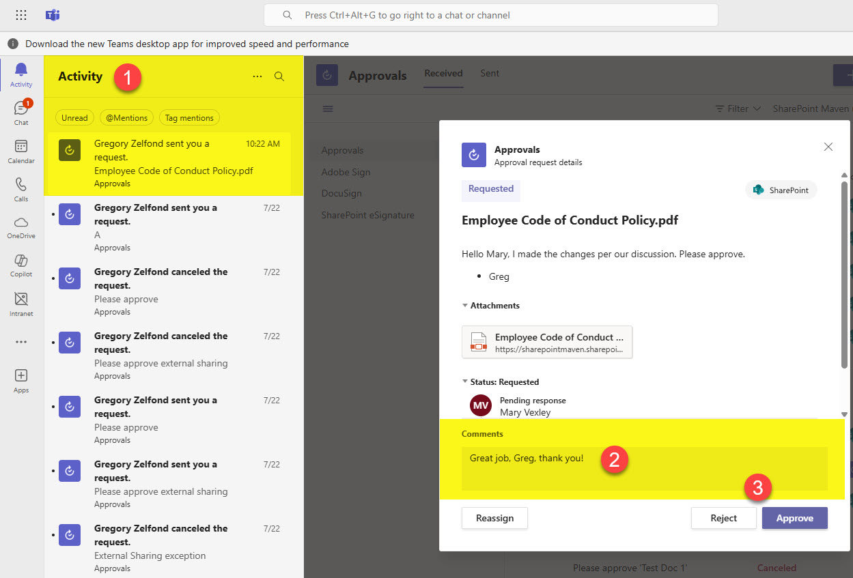853x578 pixels.
Task: Open the Filter dropdown in Approvals
Action: [x=738, y=109]
